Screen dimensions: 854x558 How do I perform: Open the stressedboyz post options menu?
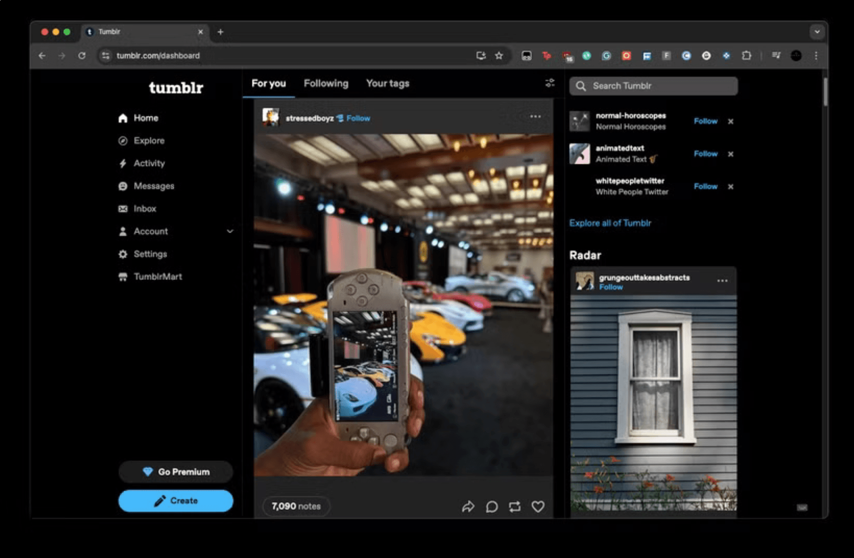(535, 117)
